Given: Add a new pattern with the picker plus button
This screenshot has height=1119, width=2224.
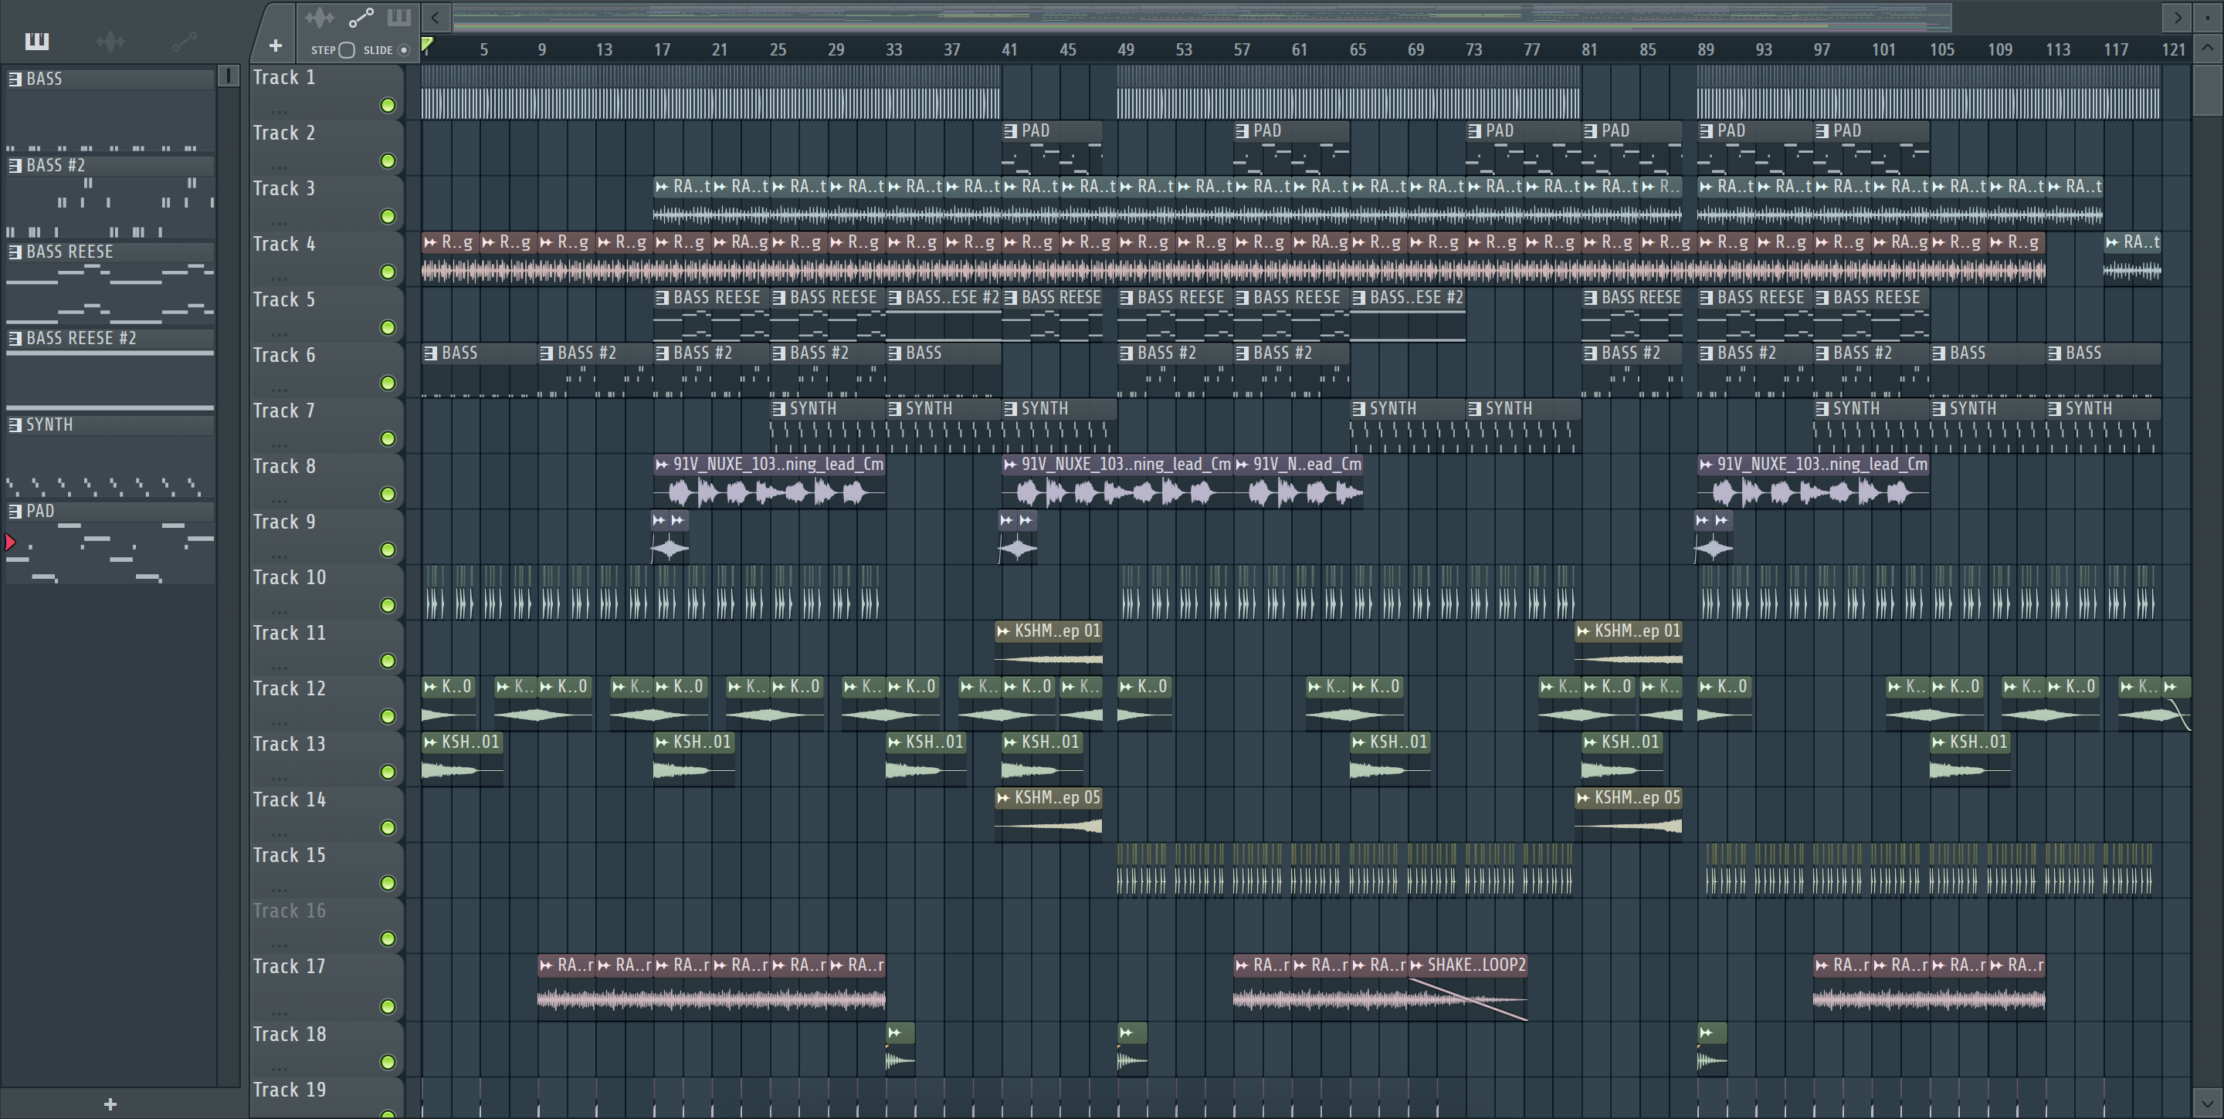Looking at the screenshot, I should [x=110, y=1104].
